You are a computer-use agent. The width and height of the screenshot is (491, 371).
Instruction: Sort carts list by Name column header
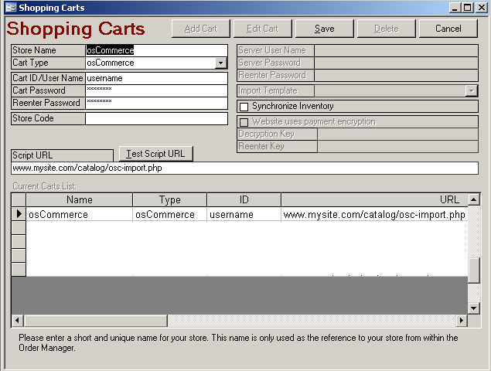pyautogui.click(x=79, y=199)
